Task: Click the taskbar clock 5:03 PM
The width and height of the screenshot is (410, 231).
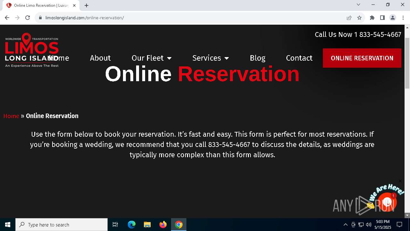Action: point(383,225)
